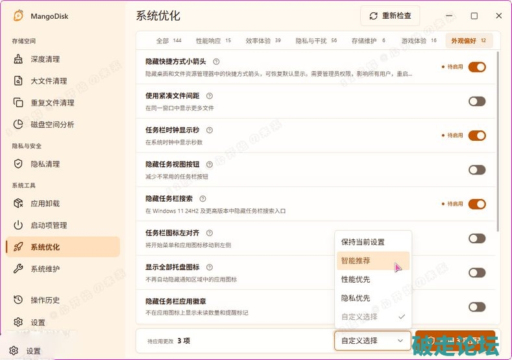Select the 外观偏好 tab
512x360 pixels.
(469, 40)
